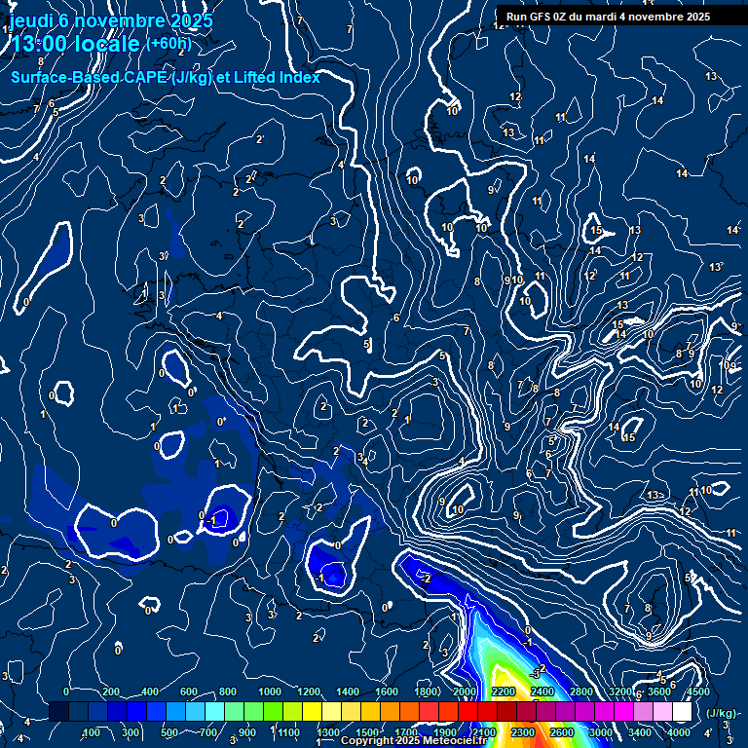The image size is (748, 748).
Task: Click the 'Copyright 2025 Meteociel.fr' credit
Action: pyautogui.click(x=414, y=740)
